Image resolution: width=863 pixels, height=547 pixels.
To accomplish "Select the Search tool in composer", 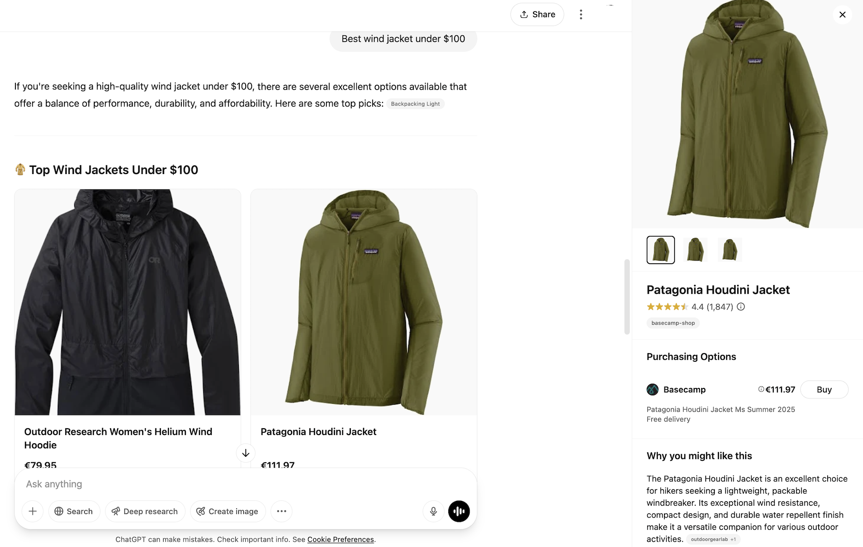I will [74, 511].
